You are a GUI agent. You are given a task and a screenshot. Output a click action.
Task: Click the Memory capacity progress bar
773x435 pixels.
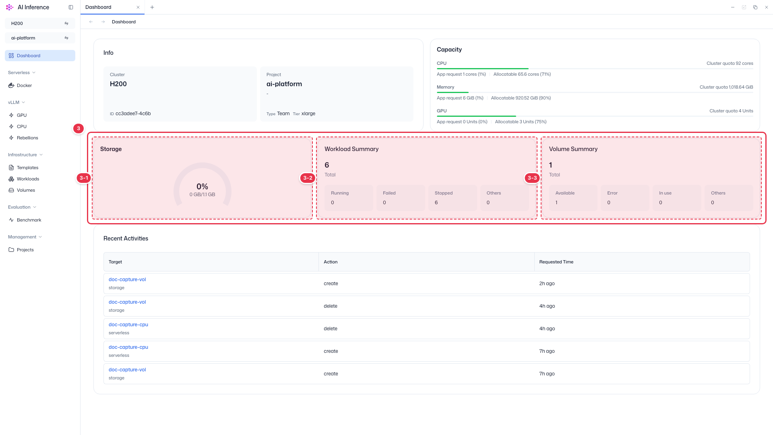595,93
